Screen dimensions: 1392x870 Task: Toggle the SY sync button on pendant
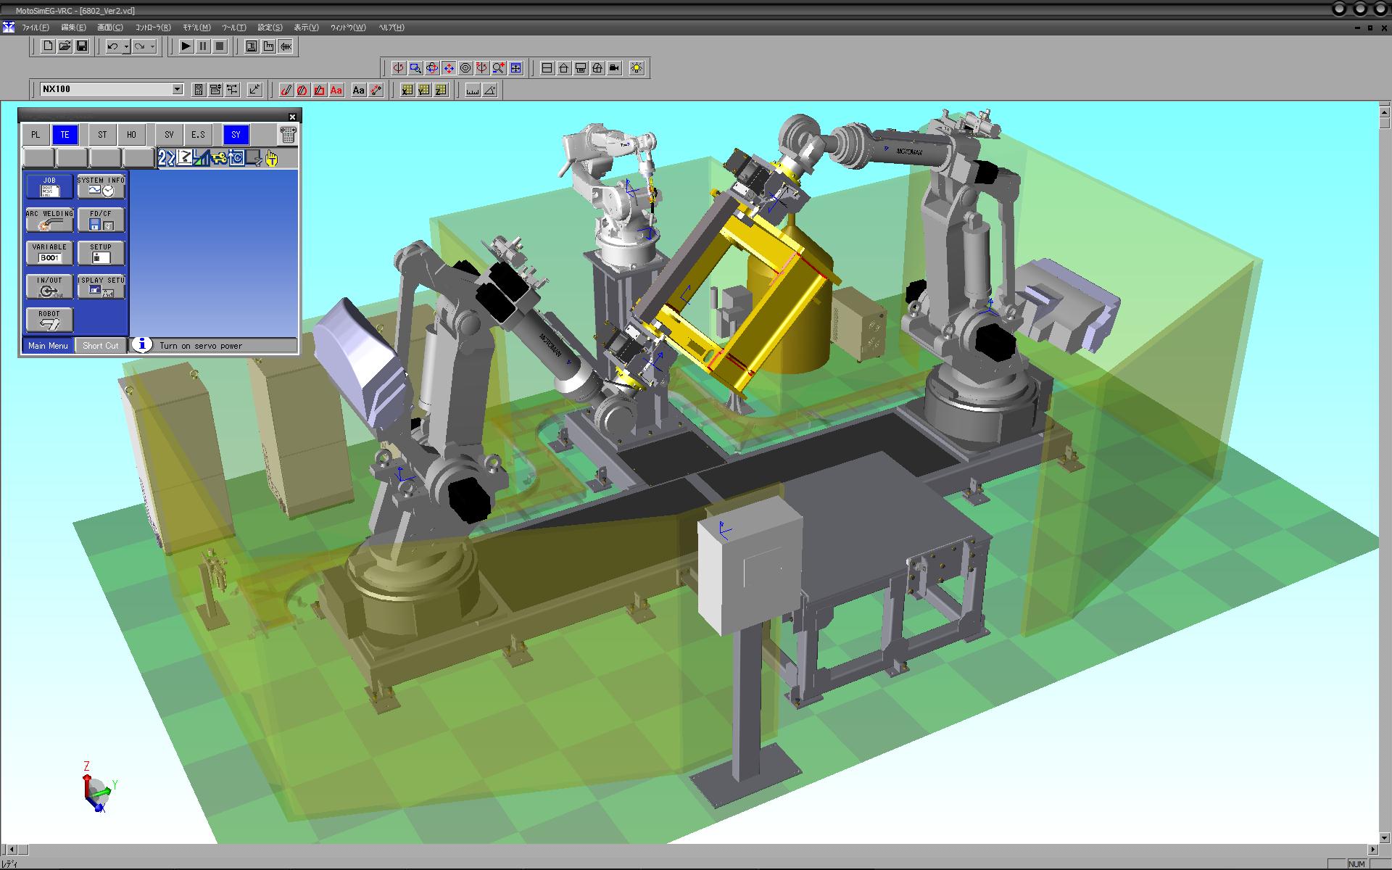tap(236, 135)
